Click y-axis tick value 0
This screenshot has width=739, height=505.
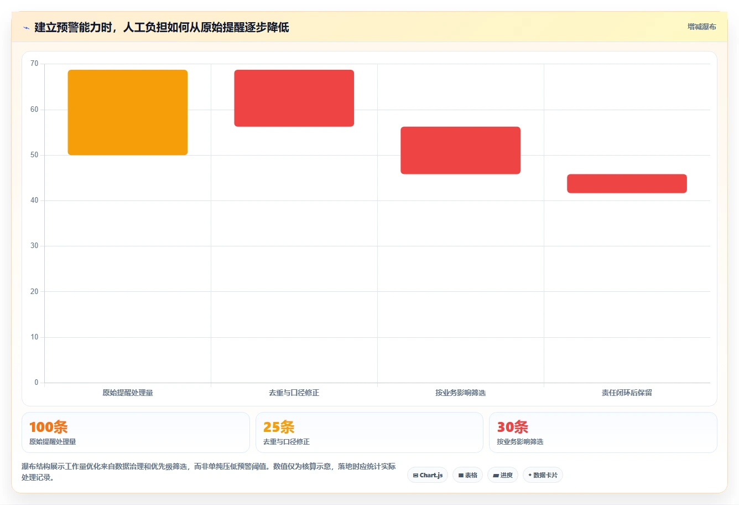tap(37, 383)
